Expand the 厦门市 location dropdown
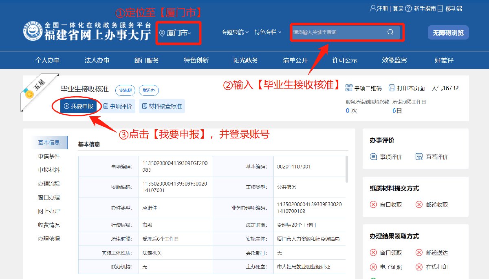The height and width of the screenshot is (279, 489). point(178,33)
